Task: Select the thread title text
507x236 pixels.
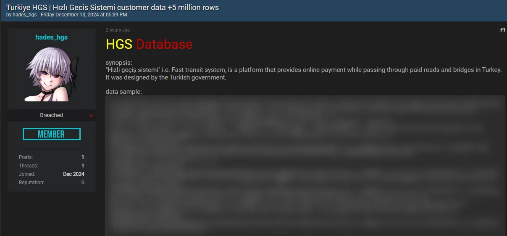Action: point(113,7)
